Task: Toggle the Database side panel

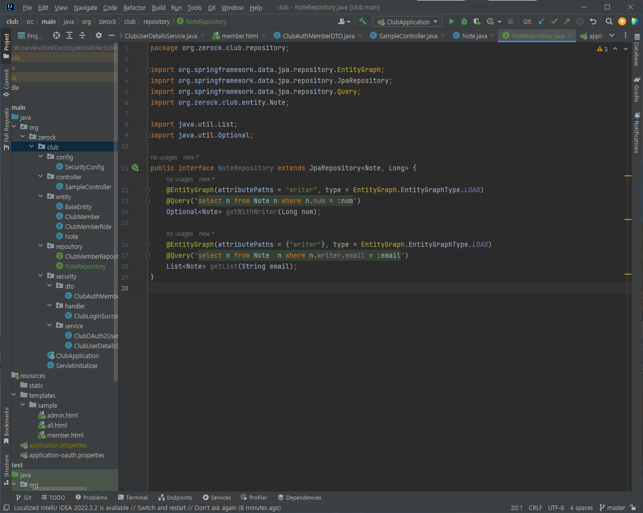Action: click(x=637, y=50)
